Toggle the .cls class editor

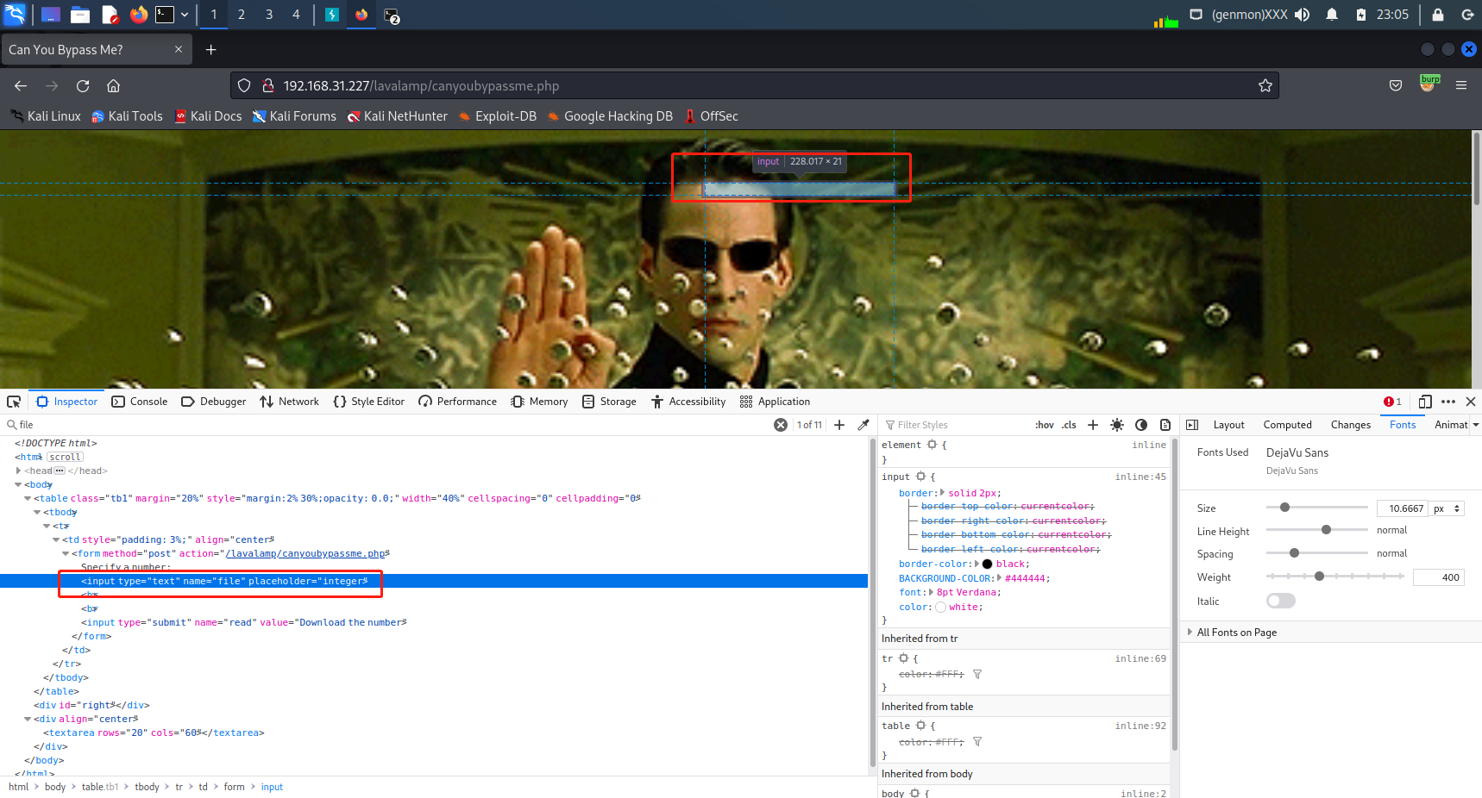(x=1069, y=424)
